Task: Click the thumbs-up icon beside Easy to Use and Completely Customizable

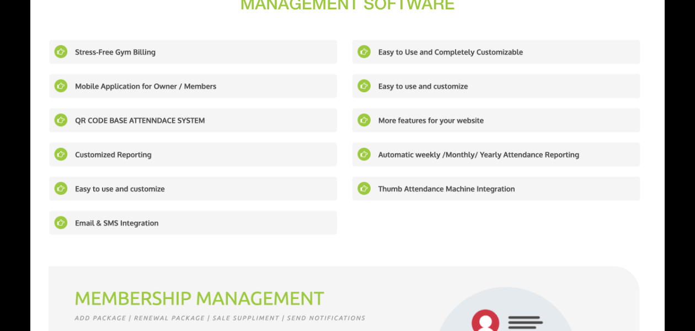Action: click(363, 52)
